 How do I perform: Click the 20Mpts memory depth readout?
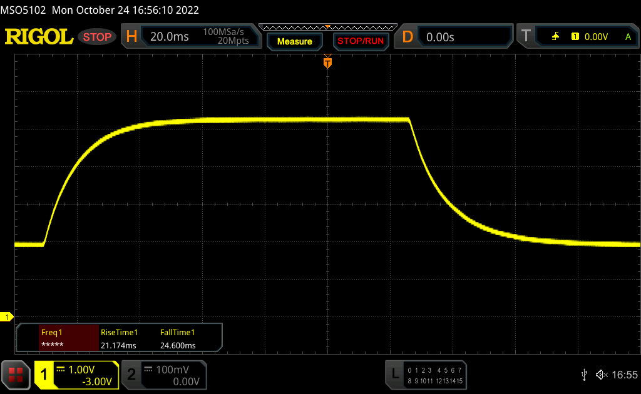[x=233, y=41]
